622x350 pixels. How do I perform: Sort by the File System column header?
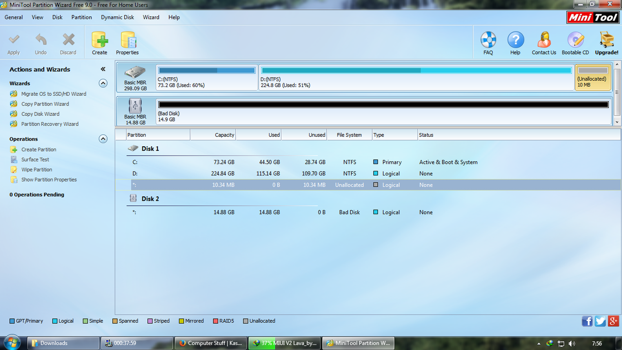point(349,135)
